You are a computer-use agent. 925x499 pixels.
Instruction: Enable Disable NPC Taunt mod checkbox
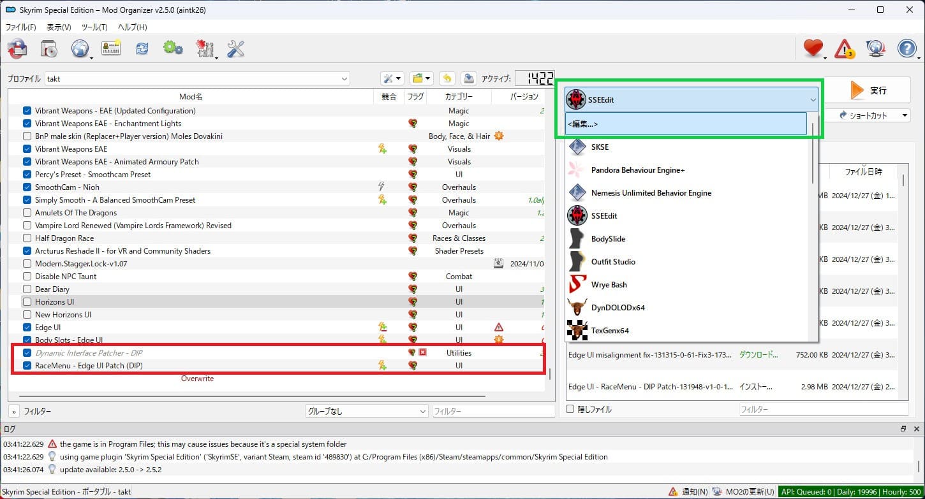27,277
